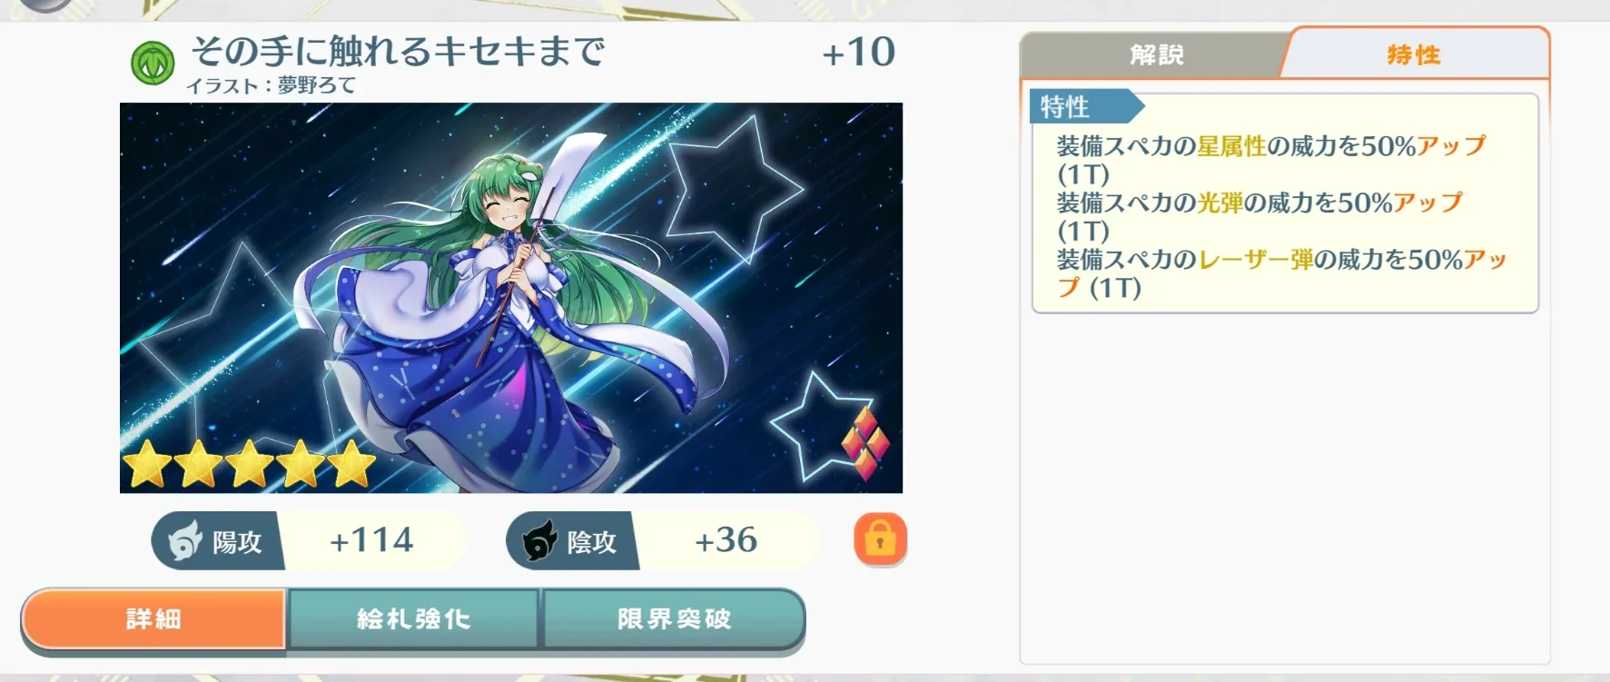Toggle the orange lock icon

point(880,539)
